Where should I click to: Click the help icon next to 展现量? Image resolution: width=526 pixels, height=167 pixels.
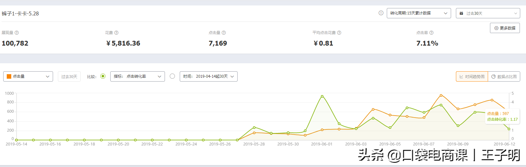click(x=17, y=33)
